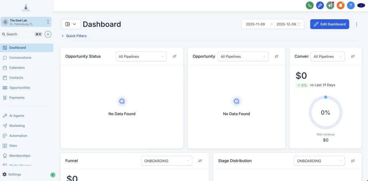The image size is (368, 181).
Task: Open the orange notifications bell
Action: coord(340,5)
